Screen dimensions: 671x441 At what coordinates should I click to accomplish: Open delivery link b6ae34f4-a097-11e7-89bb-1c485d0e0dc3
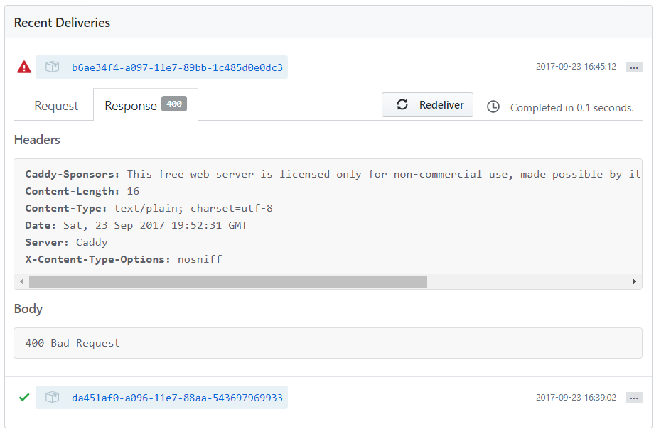click(178, 67)
